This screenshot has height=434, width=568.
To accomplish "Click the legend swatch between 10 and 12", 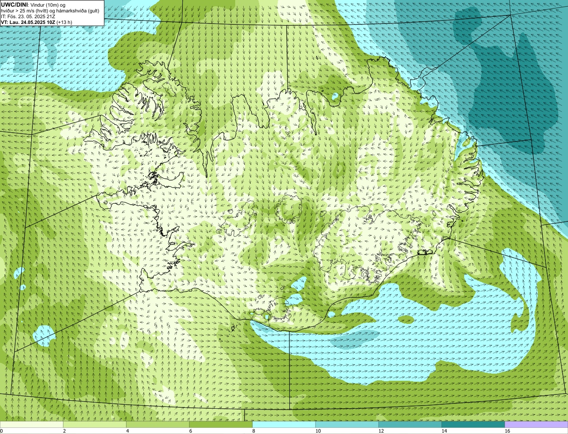I will [347, 424].
